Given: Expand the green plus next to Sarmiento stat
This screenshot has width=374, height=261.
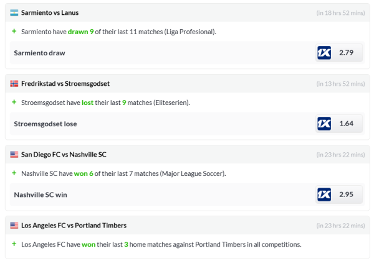Looking at the screenshot, I should [14, 31].
